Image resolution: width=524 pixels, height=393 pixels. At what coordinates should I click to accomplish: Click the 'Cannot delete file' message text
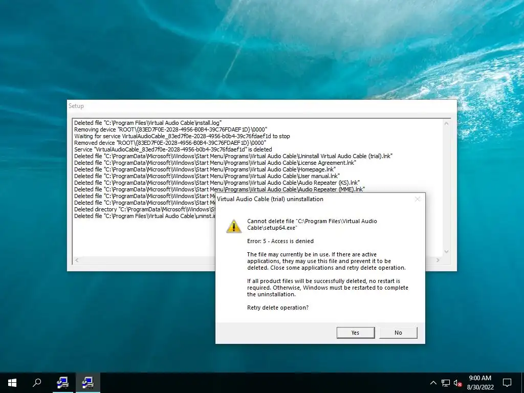tap(312, 224)
